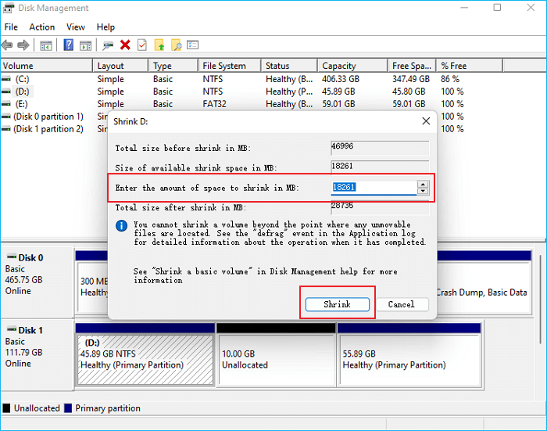The width and height of the screenshot is (547, 431).
Task: Close the Shrink D: dialog with X
Action: [426, 121]
